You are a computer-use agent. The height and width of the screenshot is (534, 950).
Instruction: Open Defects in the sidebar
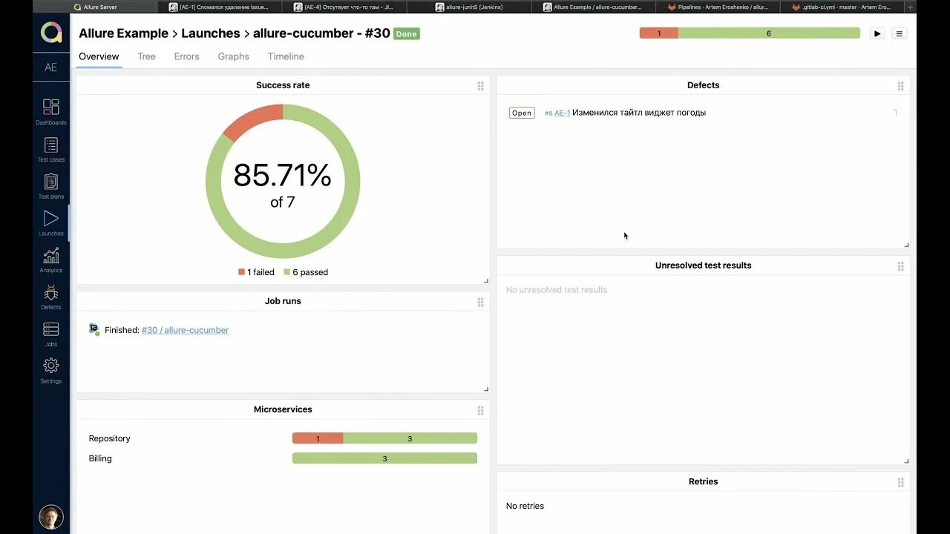[x=51, y=297]
